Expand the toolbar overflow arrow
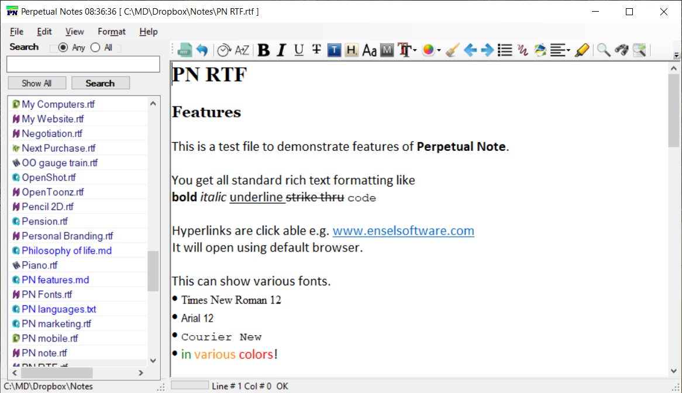 coord(676,55)
